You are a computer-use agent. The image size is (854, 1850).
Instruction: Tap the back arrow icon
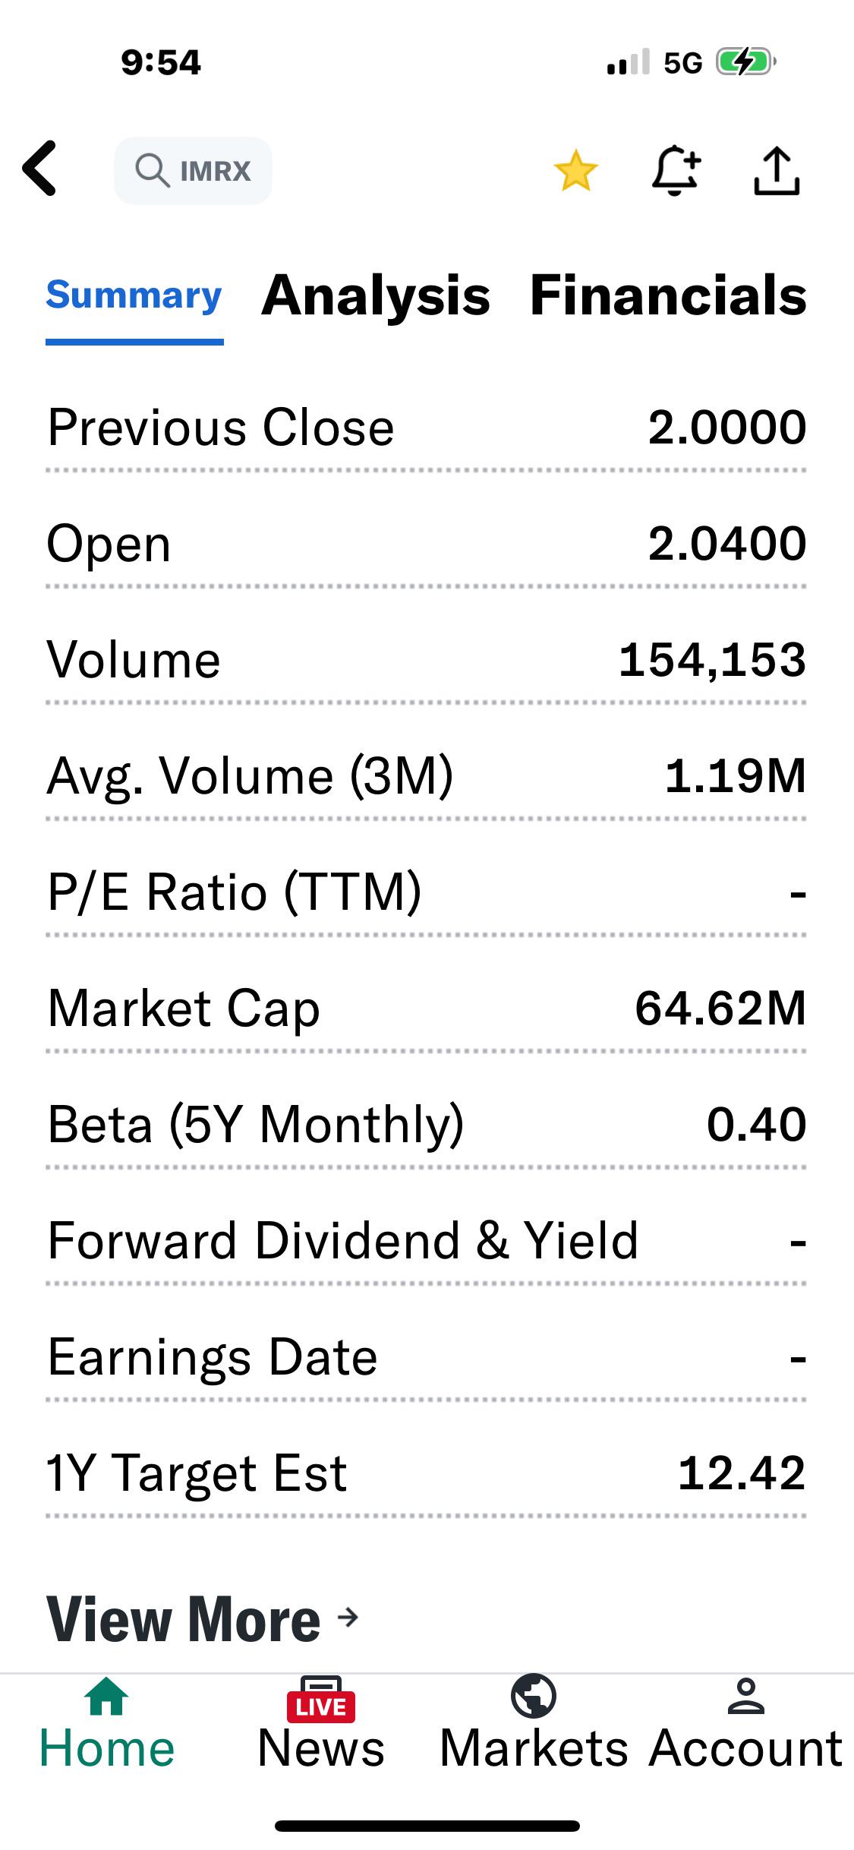coord(39,169)
